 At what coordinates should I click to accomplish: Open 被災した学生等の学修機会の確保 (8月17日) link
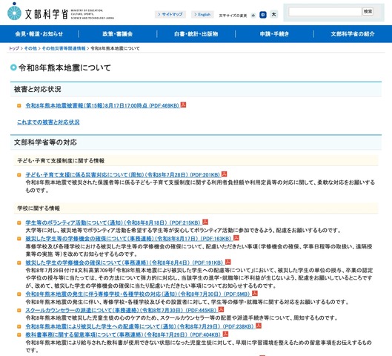coord(128,239)
